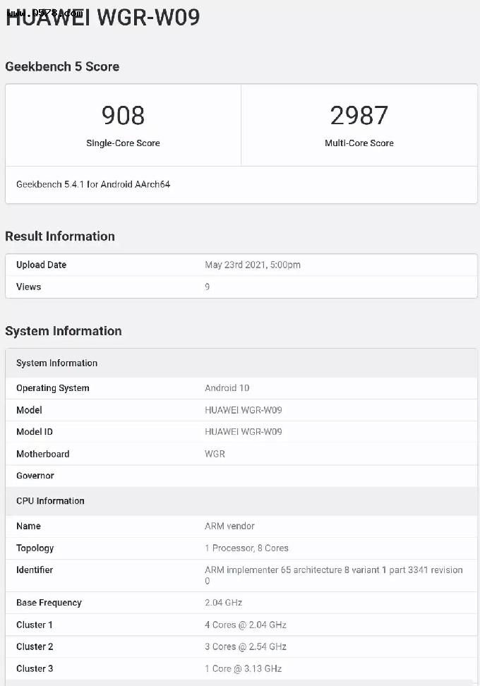
Task: Select the ARM vendor value
Action: coord(229,526)
